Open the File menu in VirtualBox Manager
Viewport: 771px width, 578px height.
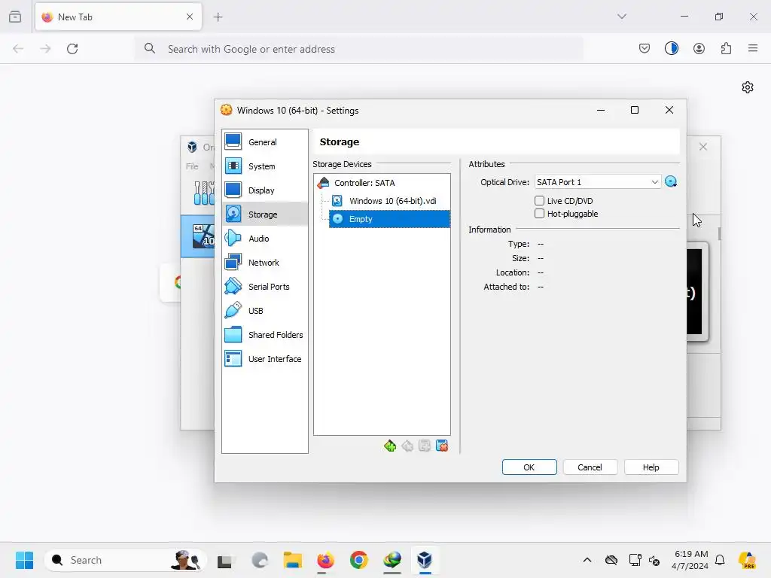pyautogui.click(x=192, y=166)
